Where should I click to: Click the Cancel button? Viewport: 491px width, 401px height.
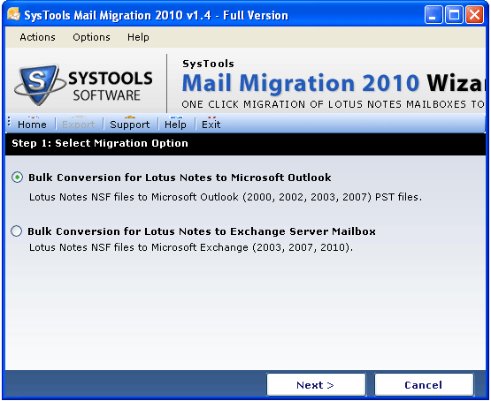424,385
